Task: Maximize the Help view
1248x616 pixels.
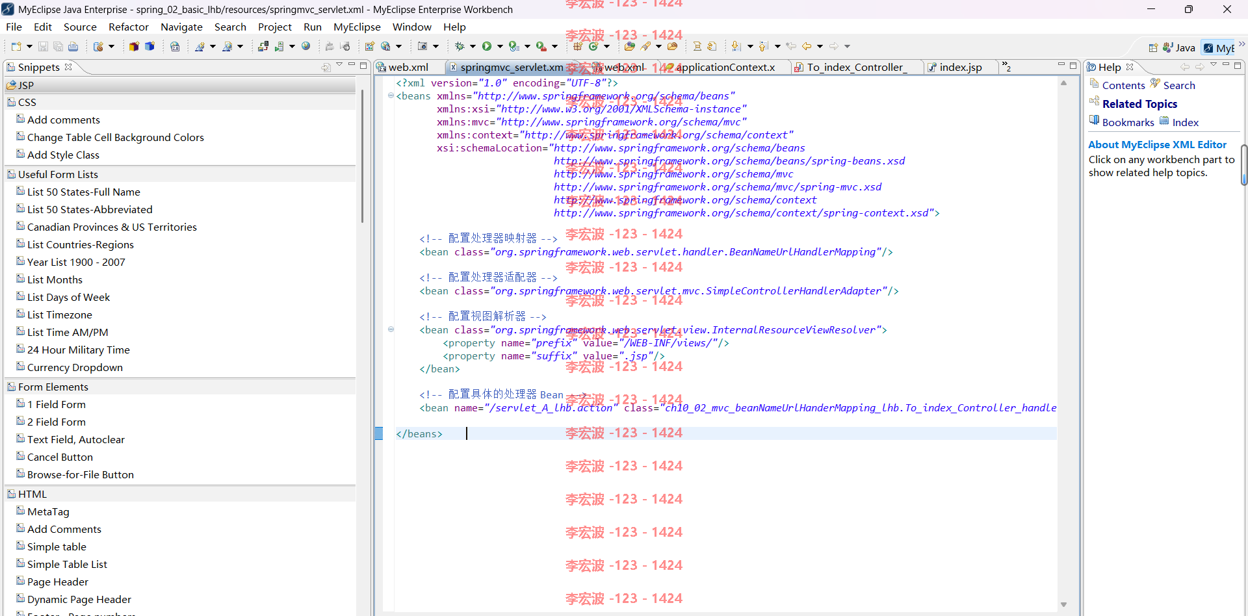Action: (x=1238, y=66)
